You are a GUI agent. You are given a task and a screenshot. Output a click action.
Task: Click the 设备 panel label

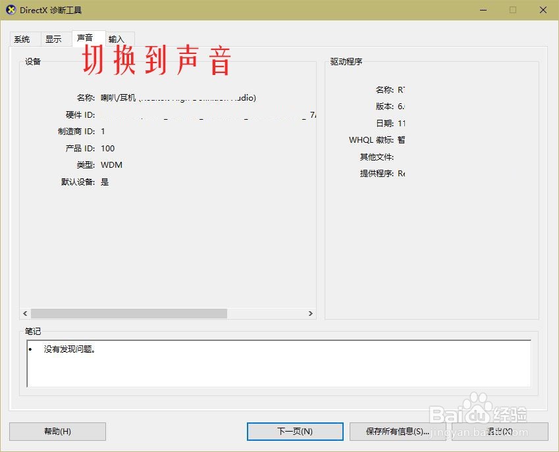[x=32, y=61]
